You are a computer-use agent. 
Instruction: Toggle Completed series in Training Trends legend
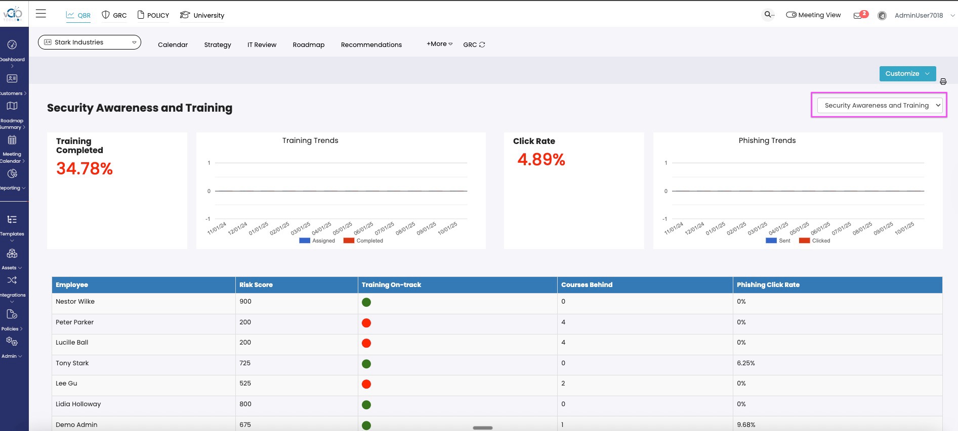tap(363, 241)
